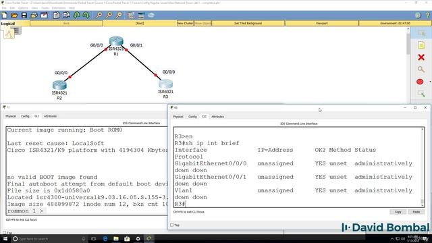Viewport: 432px width, 243px height.
Task: Switch to Config tab in R3 window
Action: point(192,117)
